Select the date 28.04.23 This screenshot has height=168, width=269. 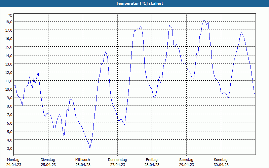pyautogui.click(x=152, y=165)
